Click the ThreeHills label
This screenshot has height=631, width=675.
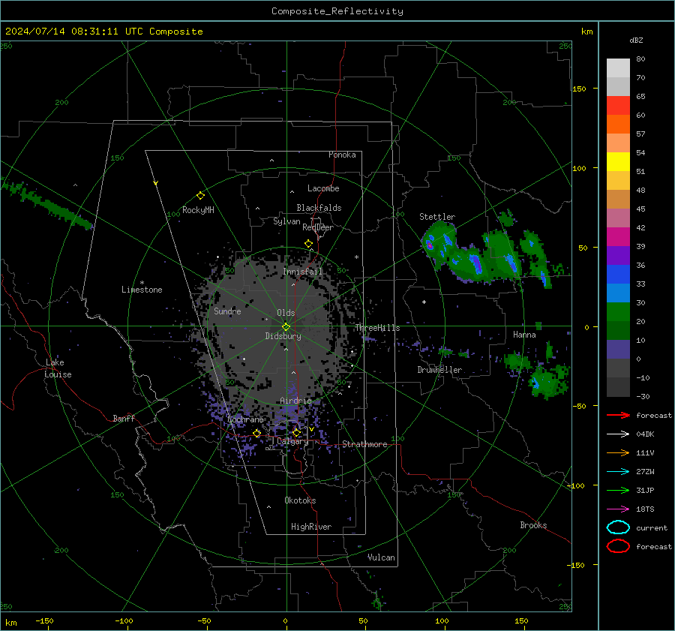coord(377,328)
